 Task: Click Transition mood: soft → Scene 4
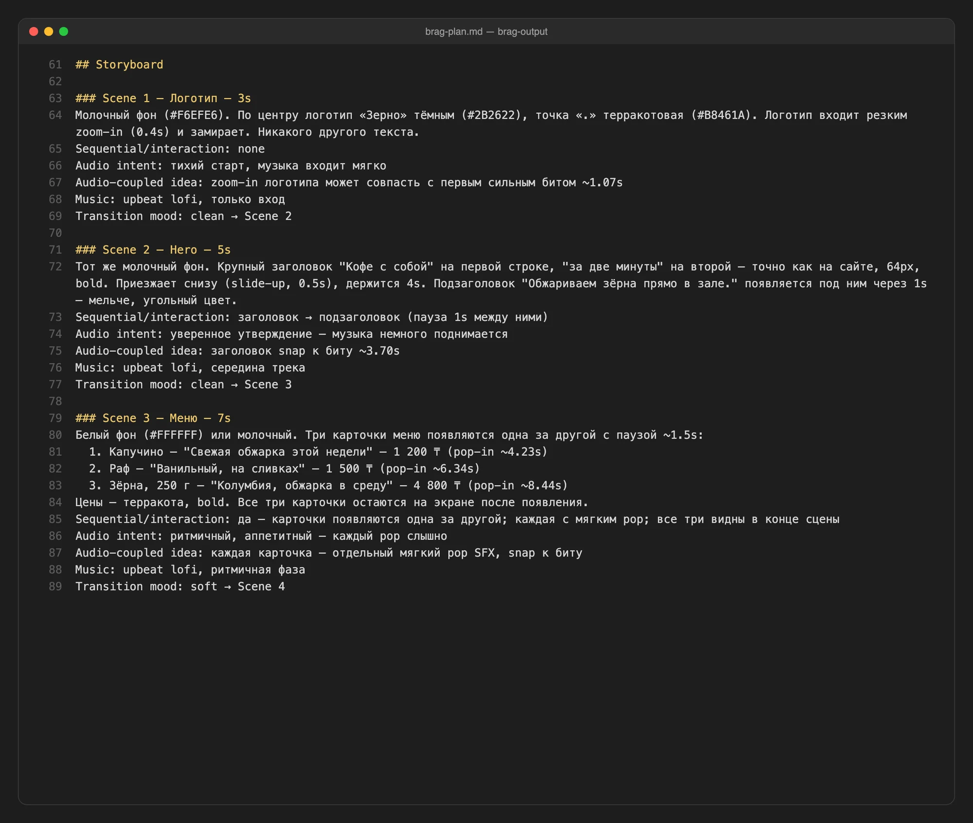click(x=180, y=587)
